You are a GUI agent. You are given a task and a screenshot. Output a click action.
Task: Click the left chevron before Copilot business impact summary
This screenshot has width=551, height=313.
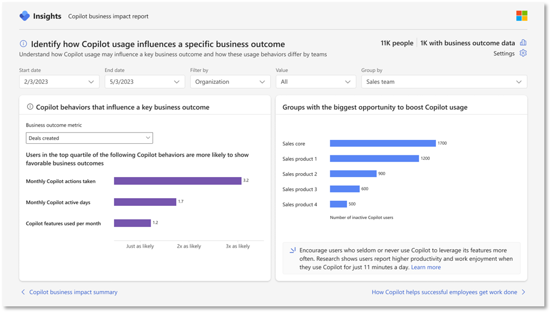click(x=23, y=292)
